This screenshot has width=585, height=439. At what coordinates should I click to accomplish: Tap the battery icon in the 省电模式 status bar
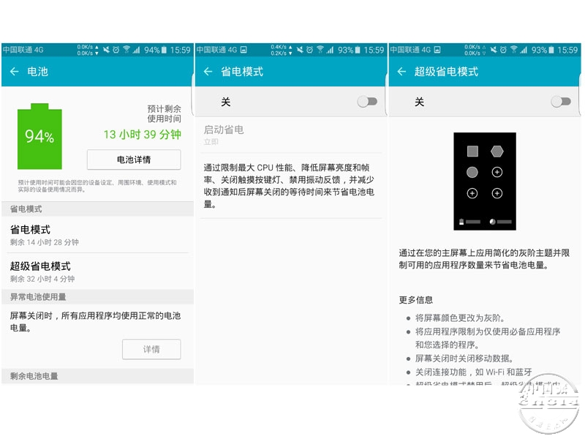pos(358,50)
